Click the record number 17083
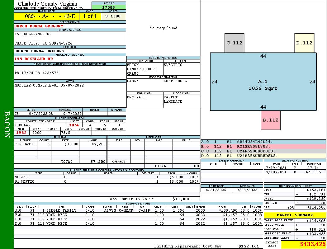The image size is (327, 249). (108, 7)
